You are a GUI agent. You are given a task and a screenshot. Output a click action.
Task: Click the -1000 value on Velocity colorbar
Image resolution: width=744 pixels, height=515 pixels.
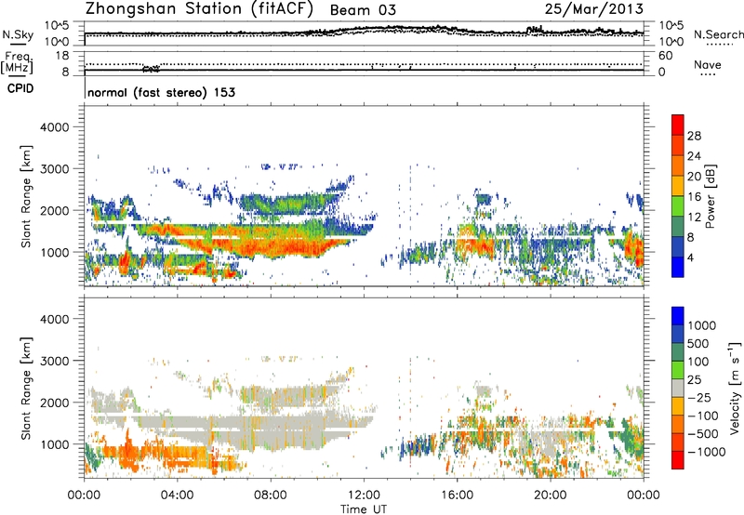[706, 452]
